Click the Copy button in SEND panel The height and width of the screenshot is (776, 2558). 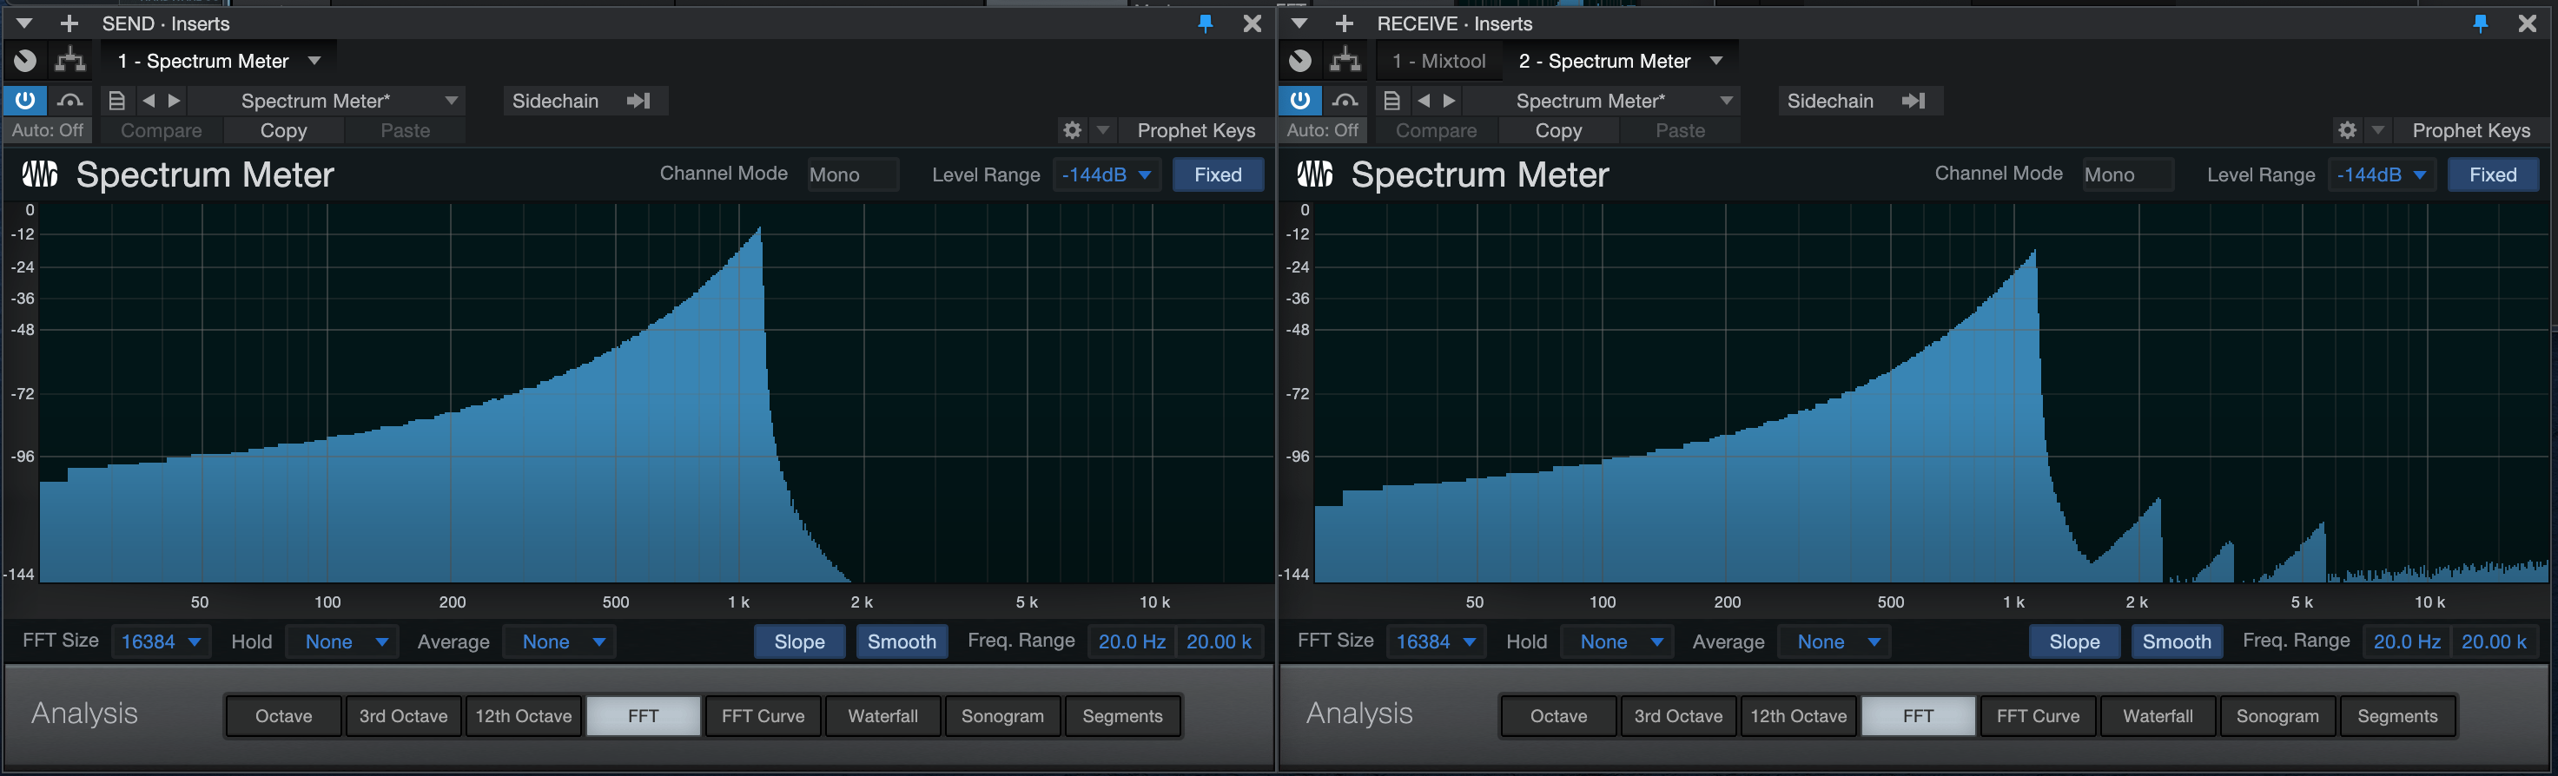coord(284,130)
